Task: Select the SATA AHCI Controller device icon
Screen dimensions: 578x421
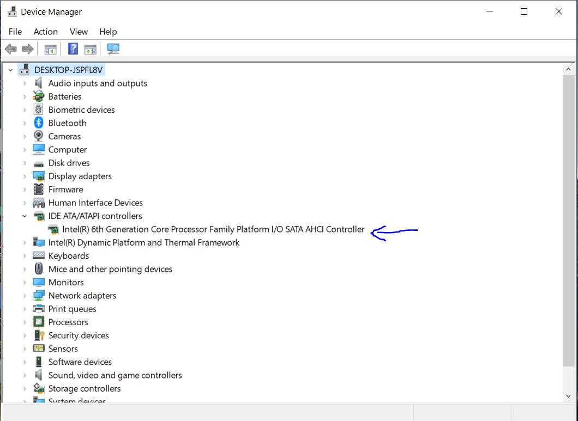Action: point(53,229)
